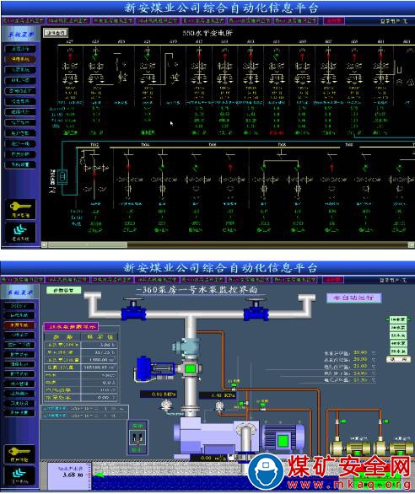Click the 1.40 KPa pressure readout
Screen dimensions: 415x494
[218, 395]
